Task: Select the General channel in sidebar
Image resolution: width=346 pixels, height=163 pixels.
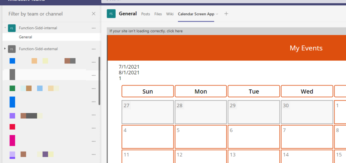Action: (52, 37)
